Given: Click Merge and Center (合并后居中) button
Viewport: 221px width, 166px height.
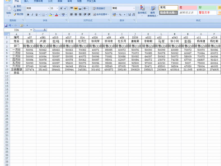Looking at the screenshot, I should tap(100, 14).
